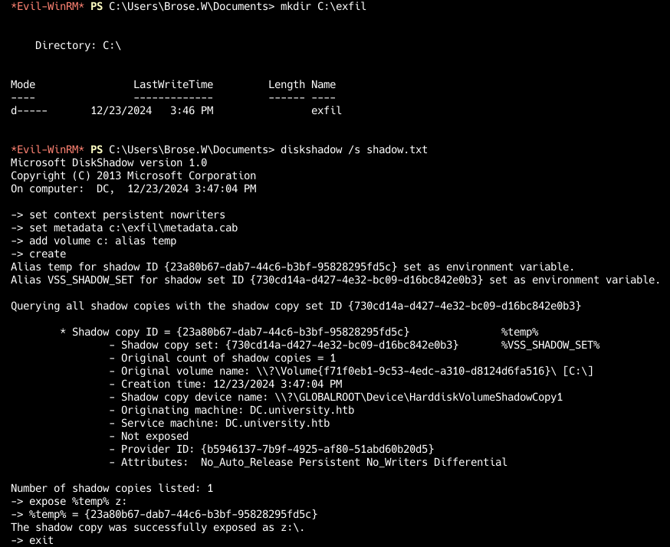
Task: Click the '* Shadow copy ID =' line
Action: click(235, 332)
